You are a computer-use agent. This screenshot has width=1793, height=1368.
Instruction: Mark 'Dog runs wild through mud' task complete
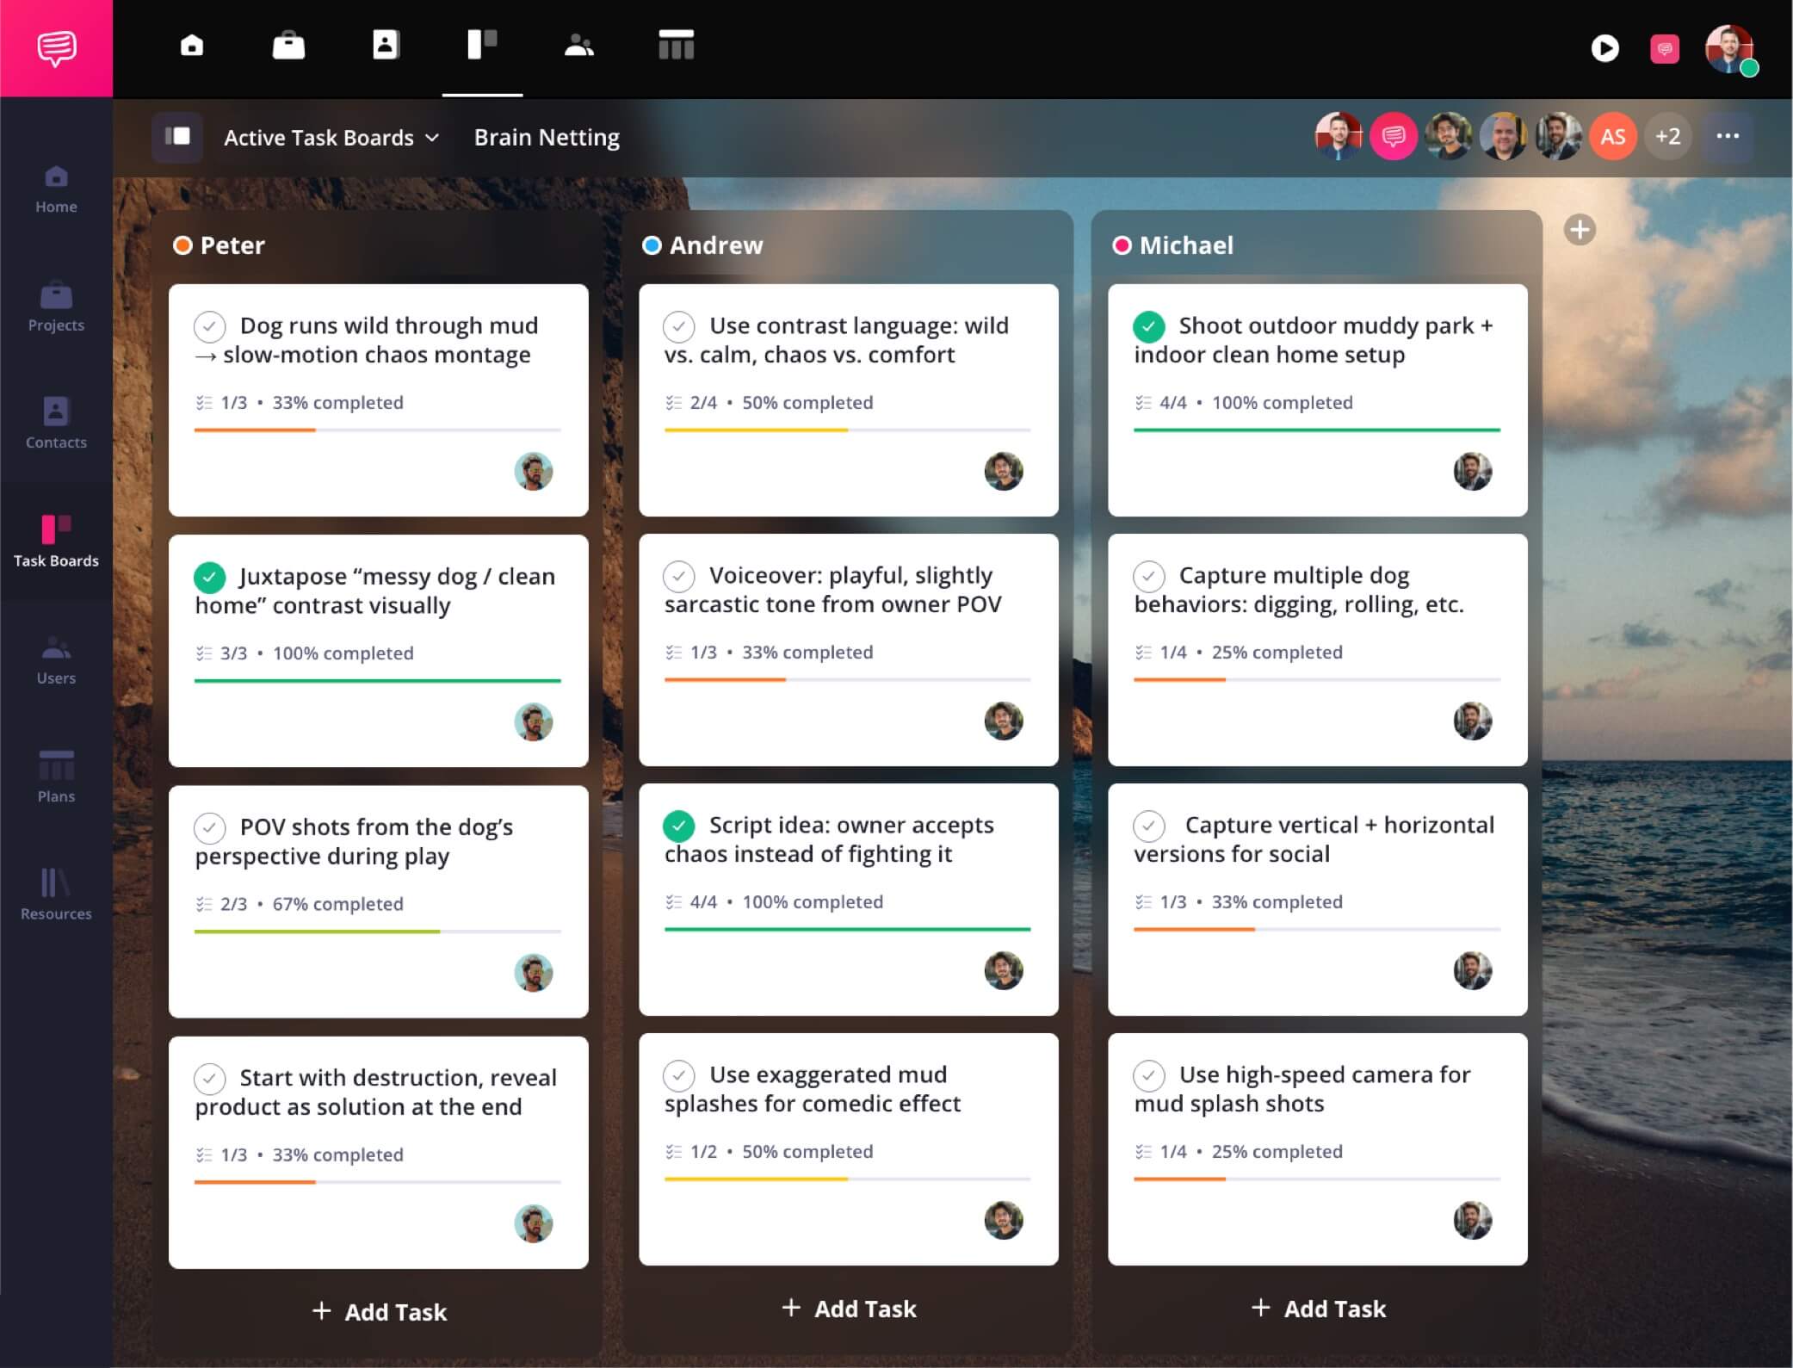click(210, 327)
